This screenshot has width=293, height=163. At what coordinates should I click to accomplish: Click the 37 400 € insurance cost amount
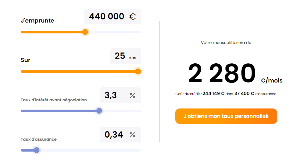click(244, 94)
